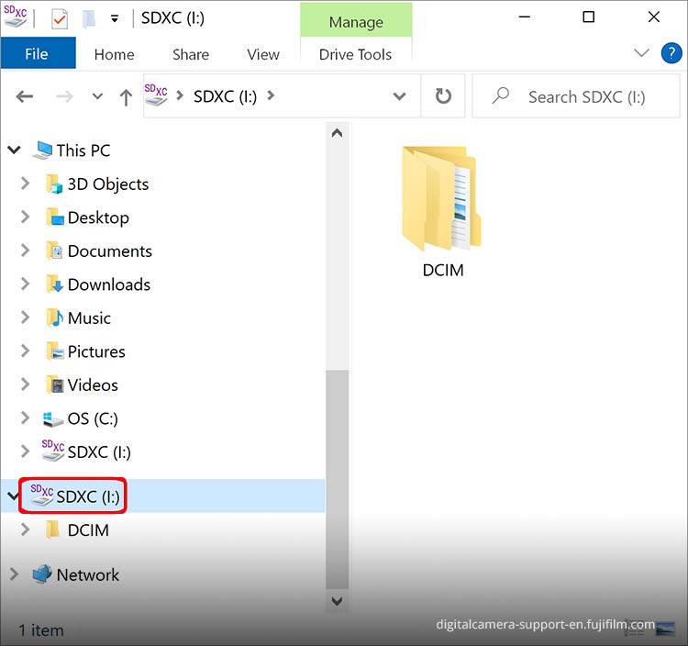The width and height of the screenshot is (688, 646).
Task: Click SDXC (I:) breadcrumb in address bar
Action: 225,96
